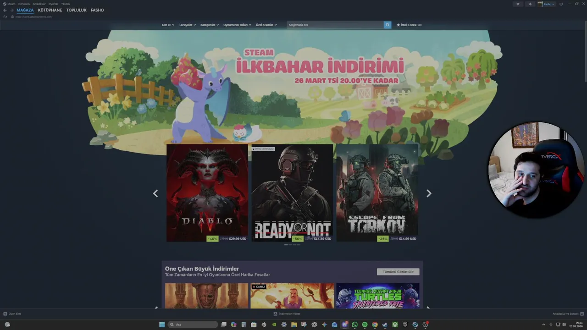This screenshot has height=330, width=587.
Task: Click in the Mağazada ara search field
Action: (x=335, y=25)
